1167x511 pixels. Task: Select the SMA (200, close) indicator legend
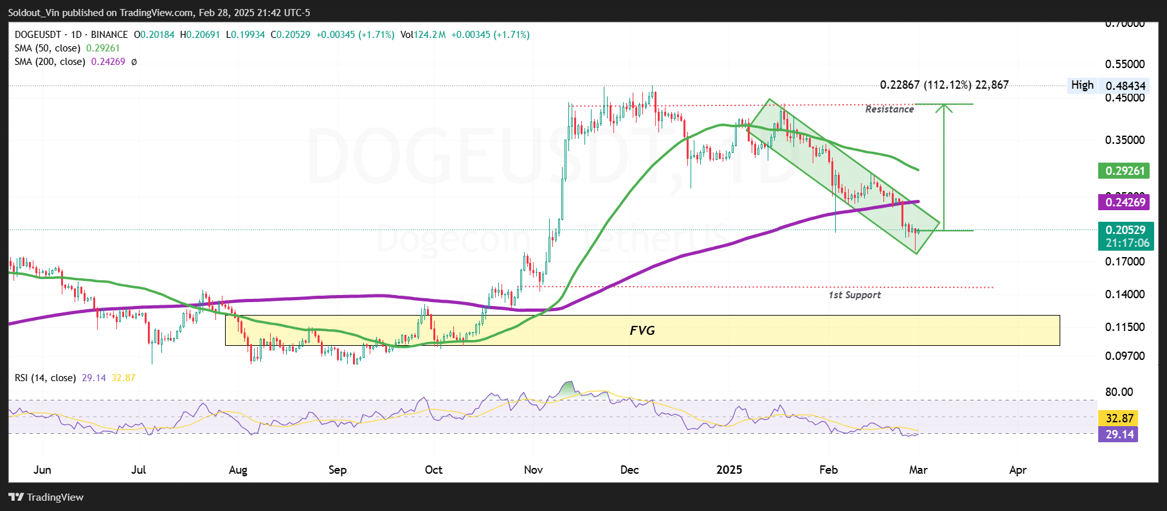coord(50,62)
